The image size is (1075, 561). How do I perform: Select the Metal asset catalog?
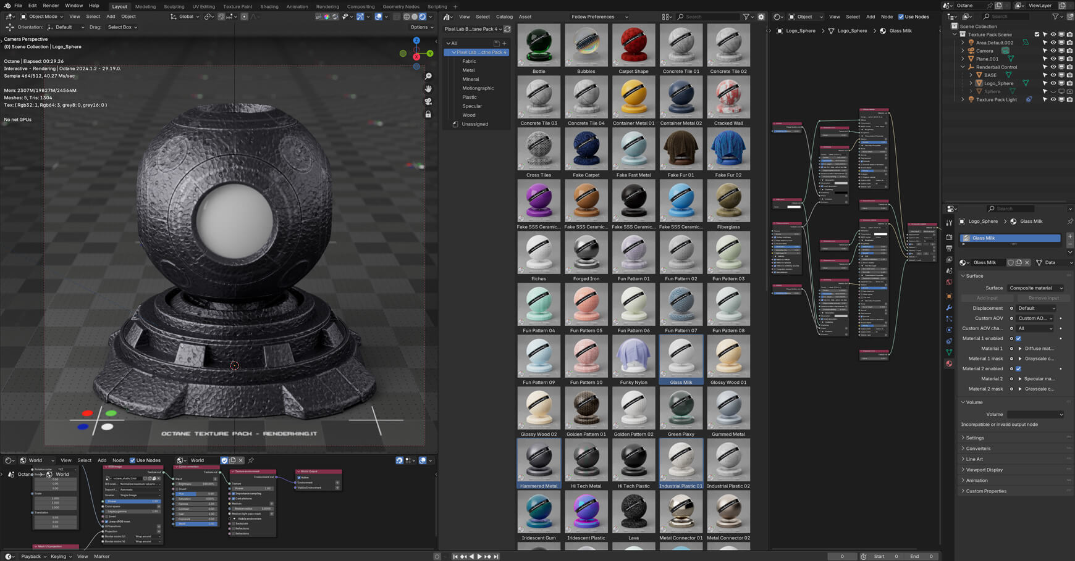(x=468, y=70)
